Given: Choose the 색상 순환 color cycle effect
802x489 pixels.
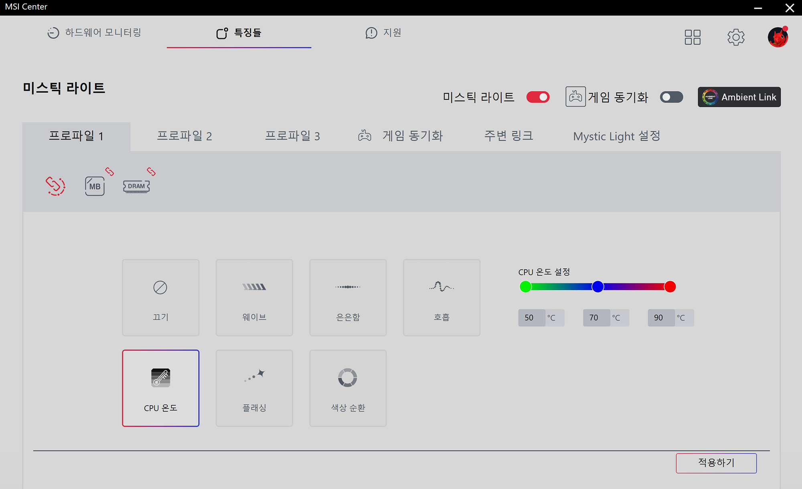Looking at the screenshot, I should [348, 388].
